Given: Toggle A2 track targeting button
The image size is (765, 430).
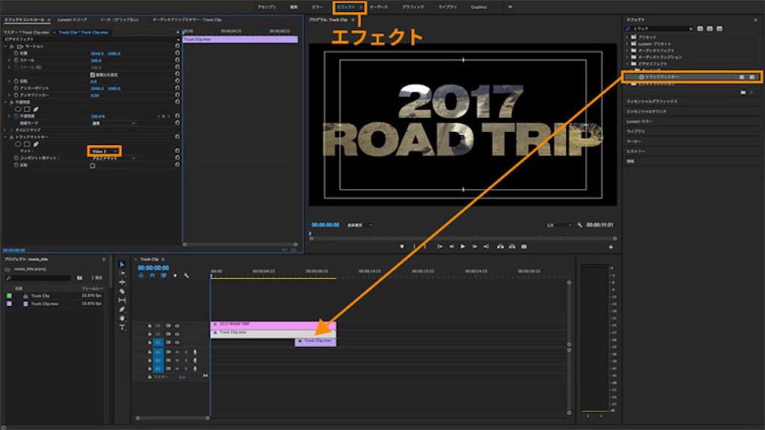Looking at the screenshot, I should coord(158,360).
